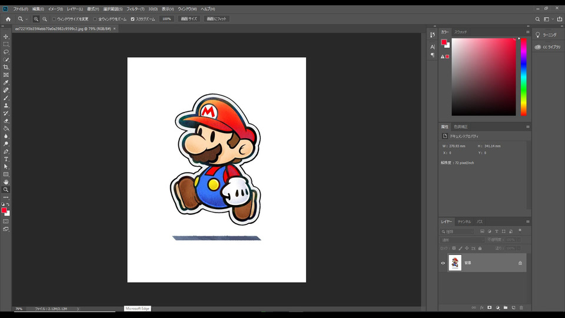Open the Edit Toolbar three-dots menu
565x318 pixels.
pos(6,197)
